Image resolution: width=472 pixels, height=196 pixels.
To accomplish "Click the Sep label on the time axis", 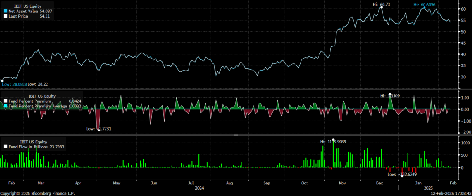I will pos(267,183).
